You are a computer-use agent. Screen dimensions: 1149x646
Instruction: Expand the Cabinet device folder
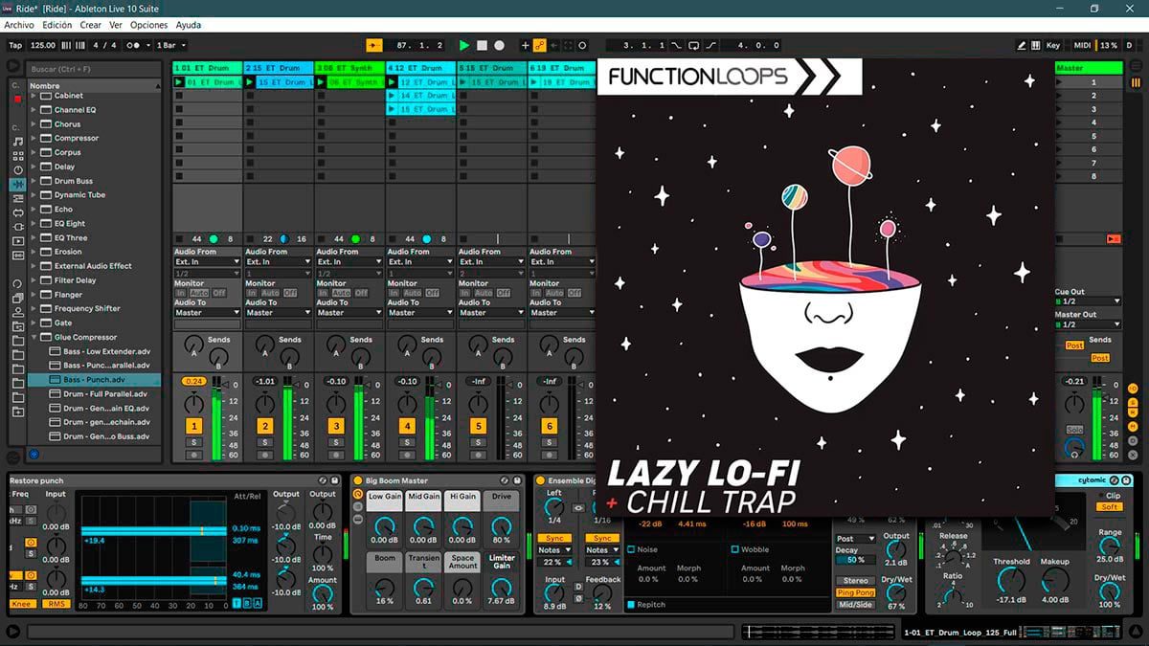click(34, 96)
